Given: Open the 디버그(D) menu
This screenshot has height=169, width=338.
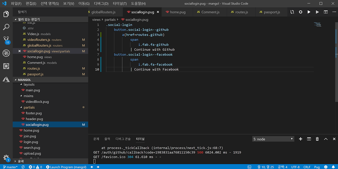Looking at the screenshot, I should tap(101, 4).
